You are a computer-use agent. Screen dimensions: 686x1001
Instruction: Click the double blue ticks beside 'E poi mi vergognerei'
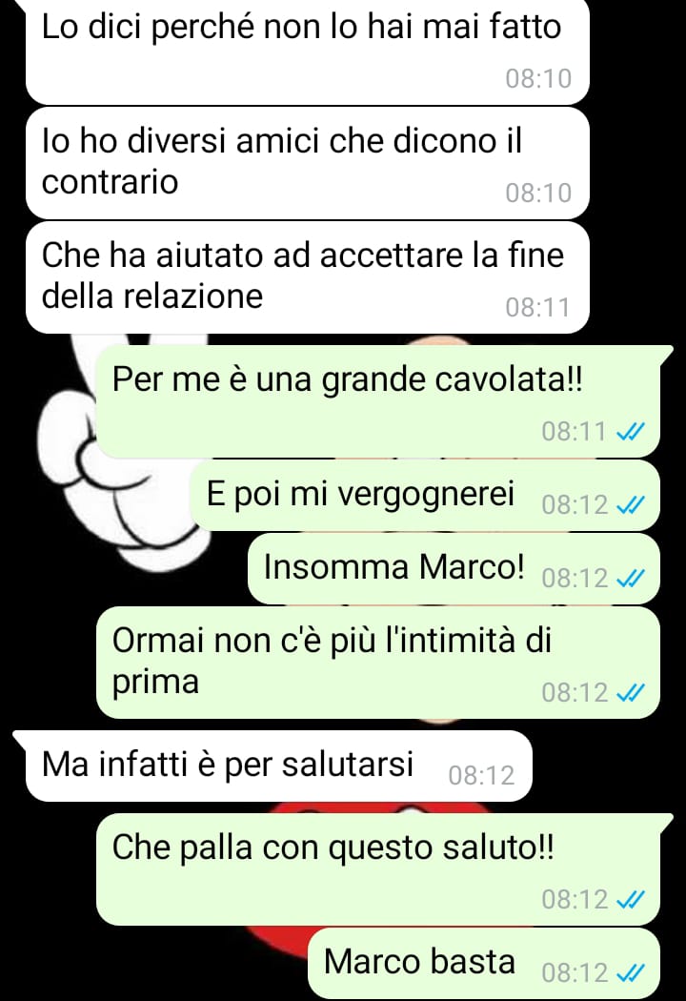(631, 506)
